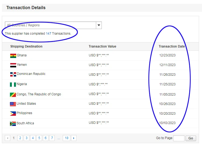This screenshot has width=202, height=145.
Task: Click the Yemen flag icon
Action: (x=13, y=65)
